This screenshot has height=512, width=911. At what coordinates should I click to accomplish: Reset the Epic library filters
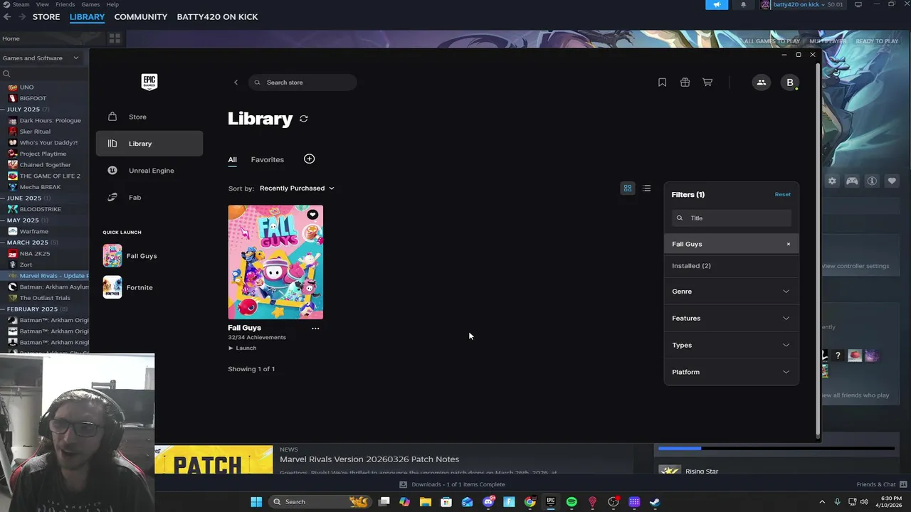(x=782, y=194)
